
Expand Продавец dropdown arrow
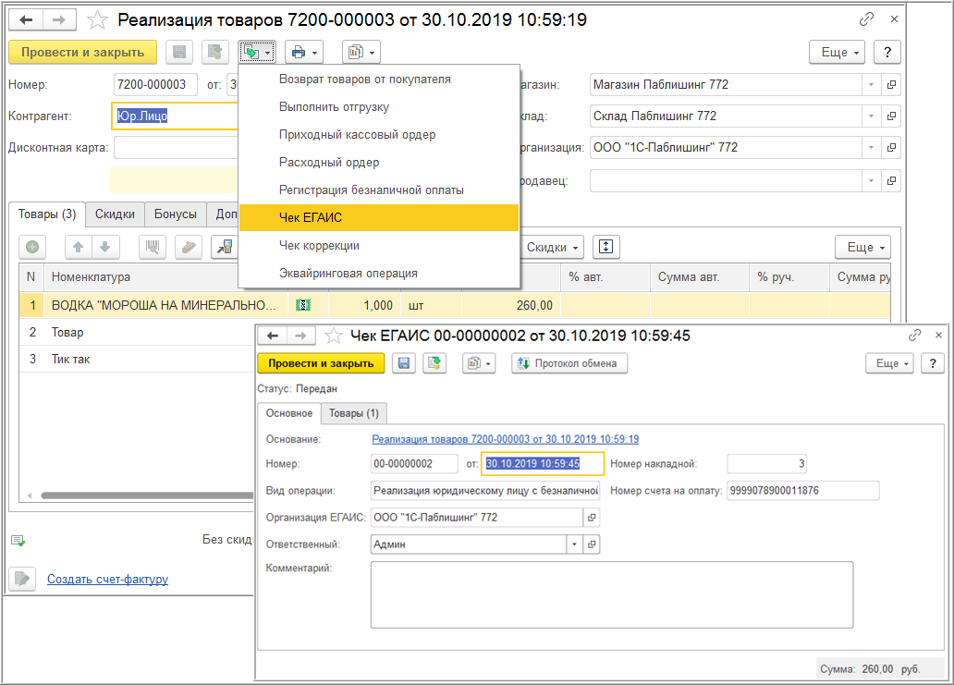871,180
